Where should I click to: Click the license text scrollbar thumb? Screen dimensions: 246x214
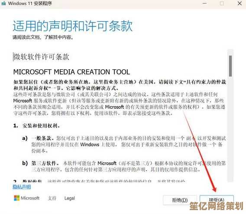(230, 66)
